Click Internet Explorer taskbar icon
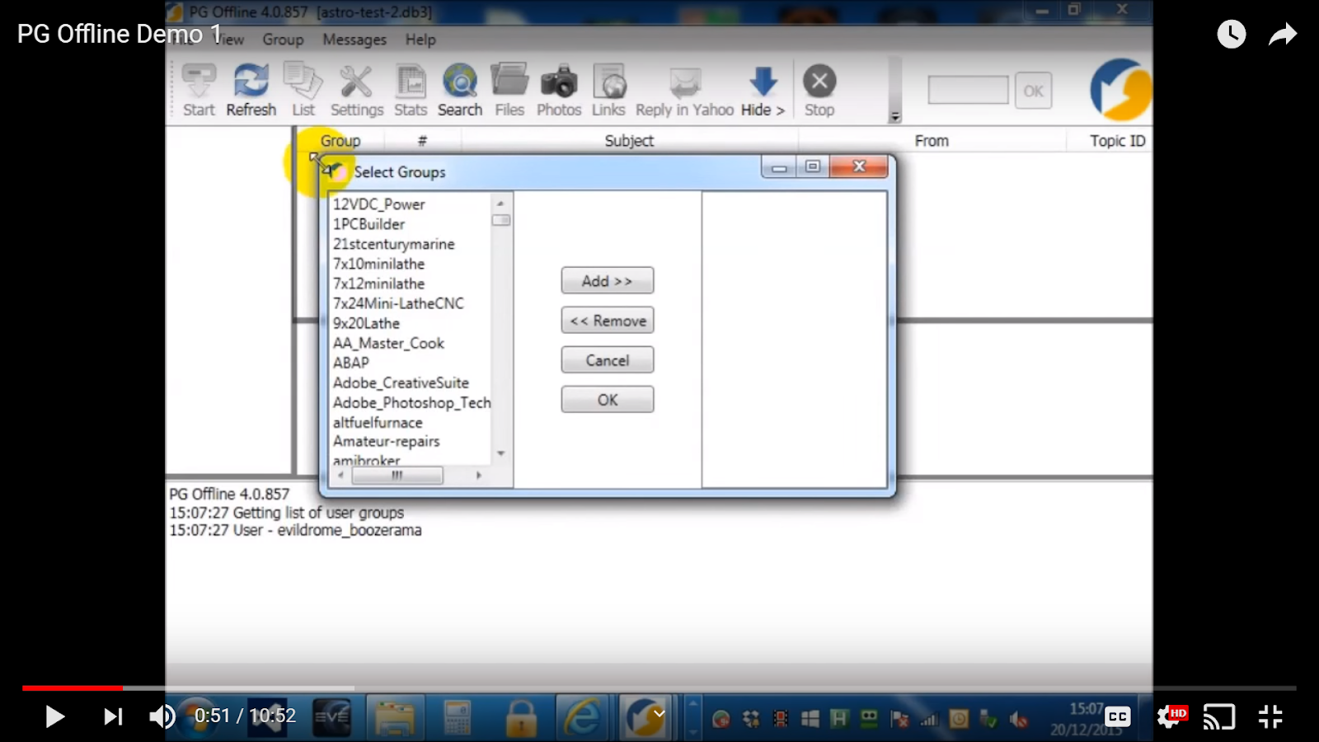Image resolution: width=1319 pixels, height=742 pixels. [582, 717]
